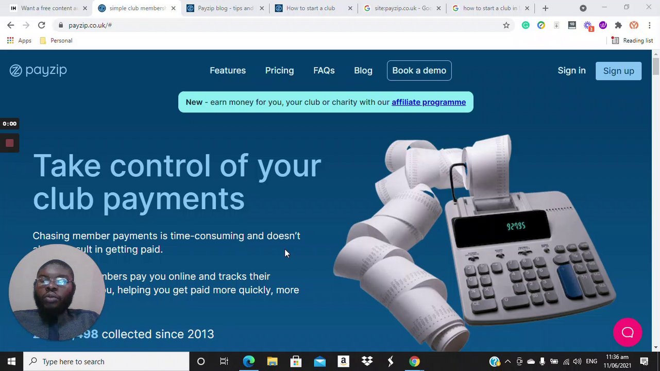
Task: Launch Microsoft Edge from the taskbar
Action: [249, 361]
